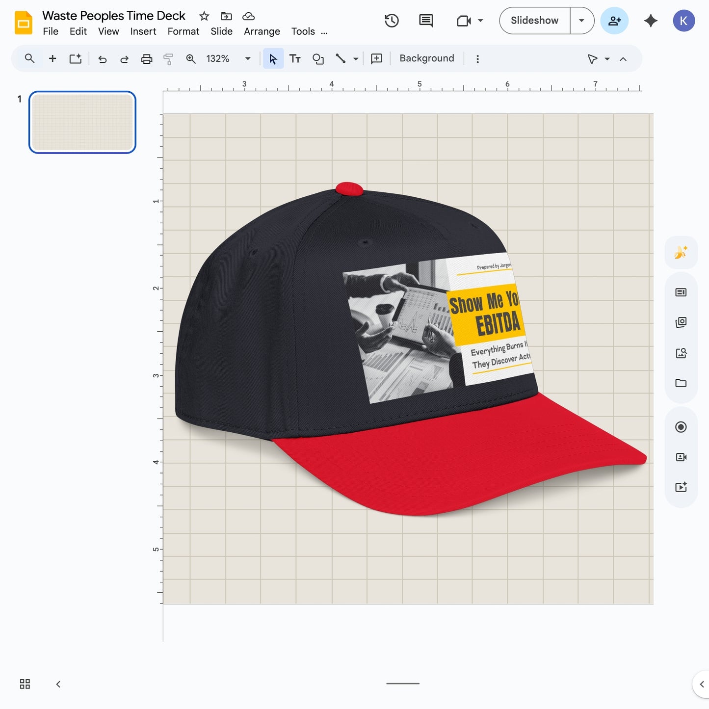Toggle the pointer mode icon
Image resolution: width=709 pixels, height=709 pixels.
[x=592, y=59]
